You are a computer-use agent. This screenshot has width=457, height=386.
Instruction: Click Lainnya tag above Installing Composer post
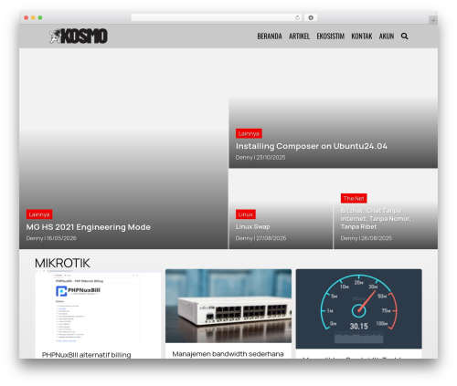pos(249,133)
